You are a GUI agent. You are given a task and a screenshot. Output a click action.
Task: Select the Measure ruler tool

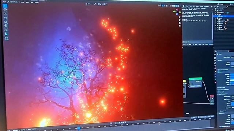click(x=6, y=34)
